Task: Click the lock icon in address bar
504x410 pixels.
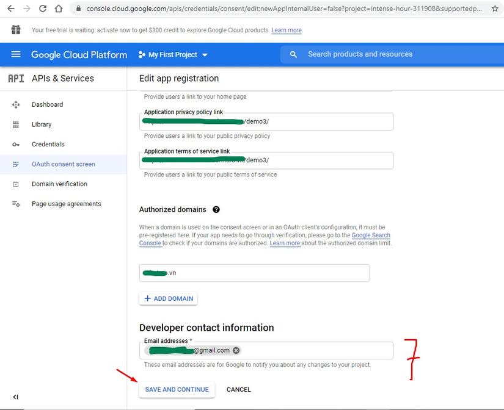Action: 78,9
